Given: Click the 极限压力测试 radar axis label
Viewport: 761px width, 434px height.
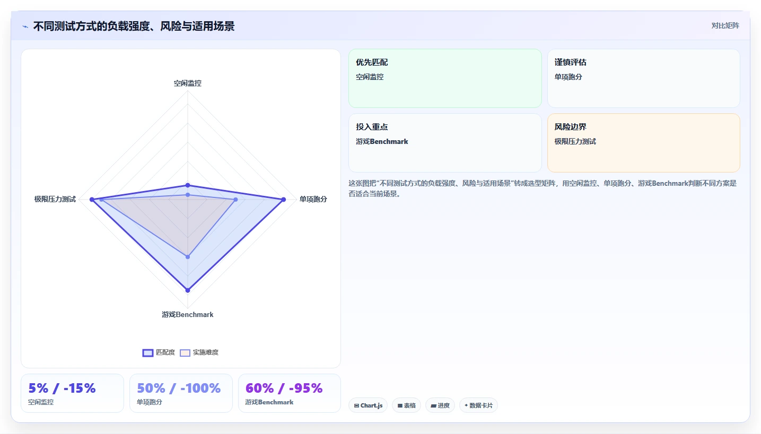Looking at the screenshot, I should pyautogui.click(x=55, y=199).
